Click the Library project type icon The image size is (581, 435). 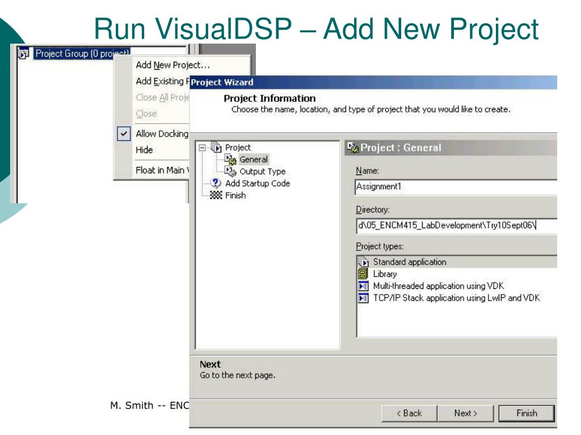[x=363, y=274]
